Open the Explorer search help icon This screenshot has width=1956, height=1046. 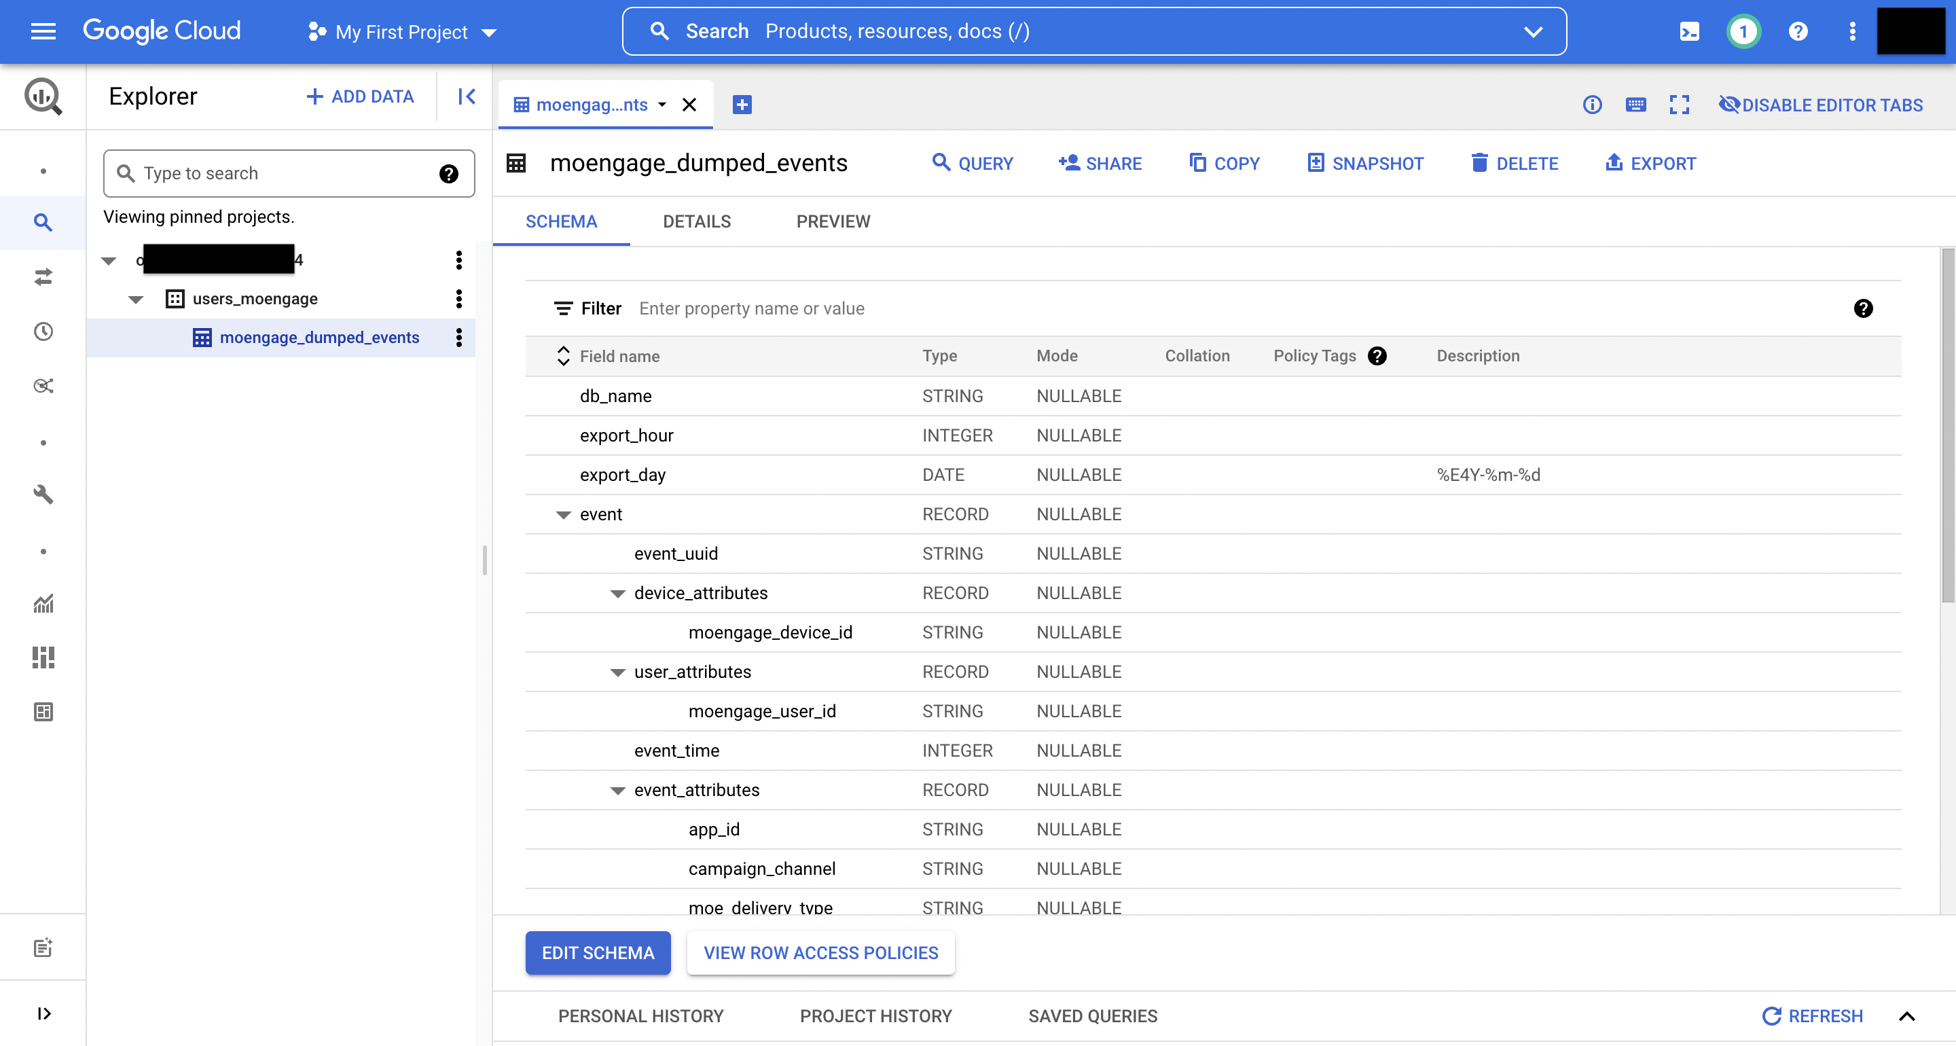pyautogui.click(x=449, y=174)
